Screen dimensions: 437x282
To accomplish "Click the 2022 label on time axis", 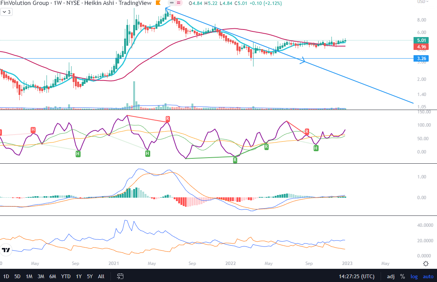I will (x=230, y=263).
